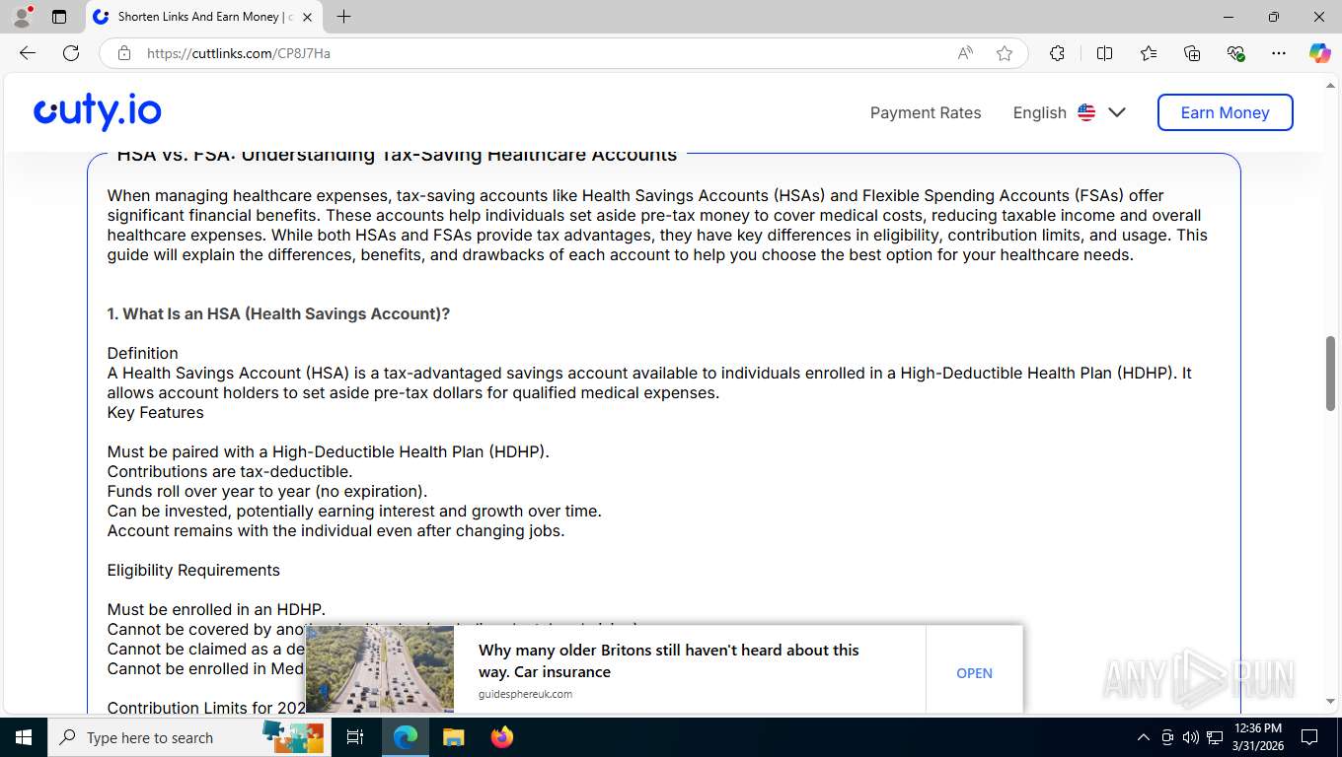Open the Extensions puzzle icon
Image resolution: width=1342 pixels, height=757 pixels.
point(1057,53)
